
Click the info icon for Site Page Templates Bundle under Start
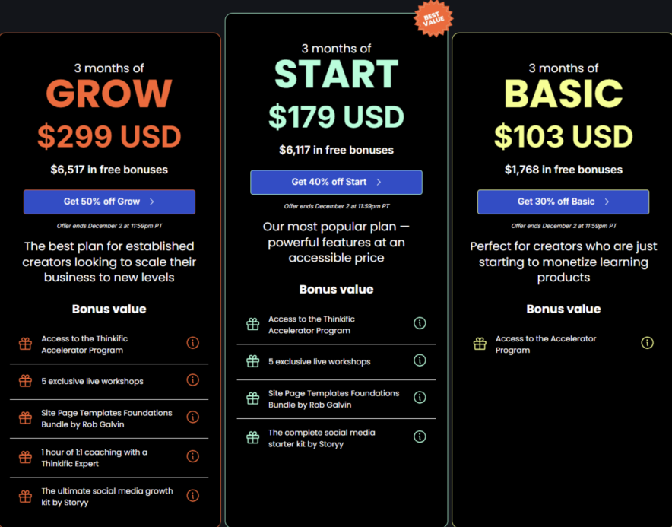[420, 397]
